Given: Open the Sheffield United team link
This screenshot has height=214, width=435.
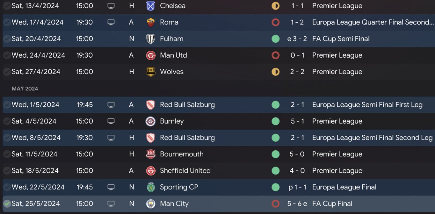Looking at the screenshot, I should click(x=185, y=171).
